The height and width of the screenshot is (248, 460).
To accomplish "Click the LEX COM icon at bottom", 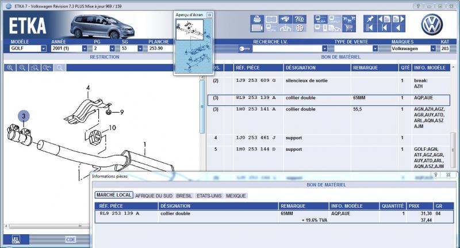I will (x=16, y=239).
